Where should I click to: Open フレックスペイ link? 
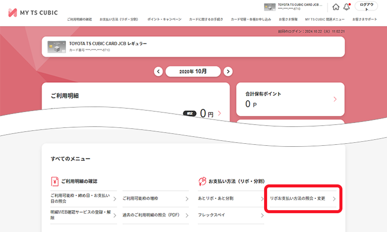click(231, 215)
